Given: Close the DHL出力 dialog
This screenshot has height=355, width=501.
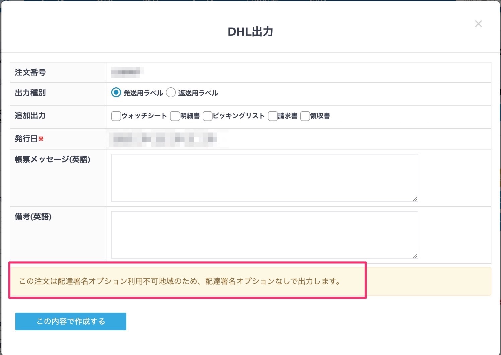Looking at the screenshot, I should 478,24.
